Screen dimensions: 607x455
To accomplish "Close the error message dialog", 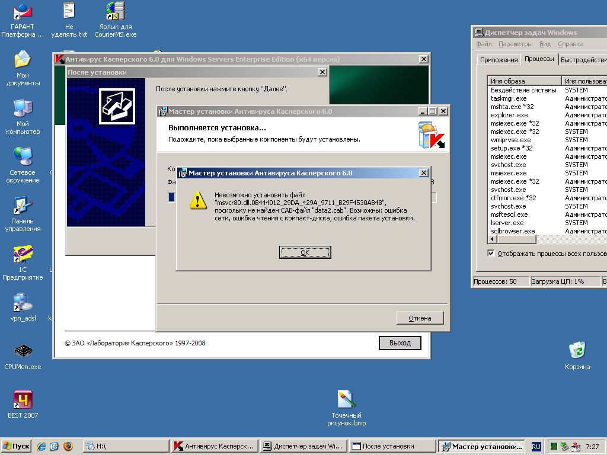I will click(424, 173).
